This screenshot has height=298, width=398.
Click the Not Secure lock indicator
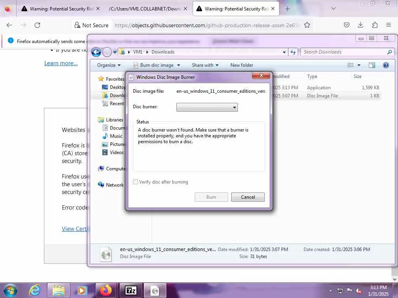point(91,25)
